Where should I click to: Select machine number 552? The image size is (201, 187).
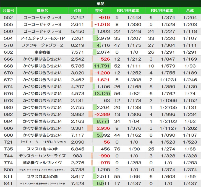pyautogui.click(x=8, y=18)
